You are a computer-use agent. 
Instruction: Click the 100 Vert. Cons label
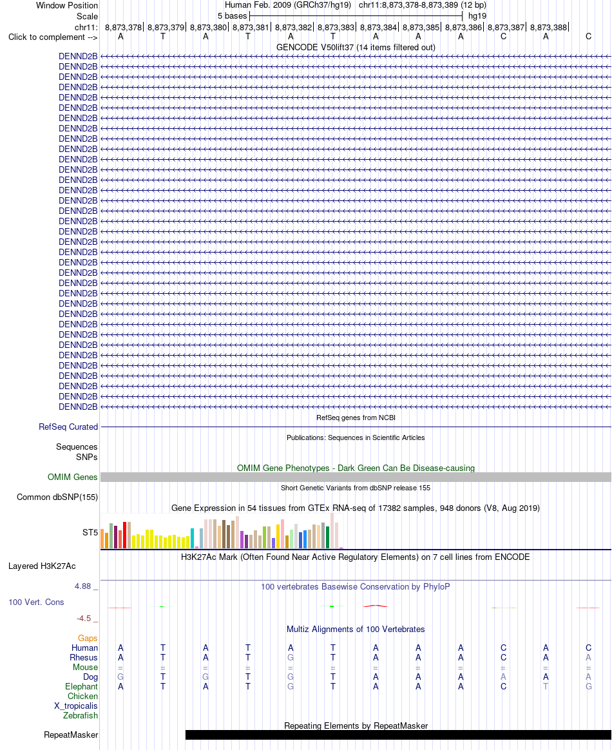click(36, 602)
